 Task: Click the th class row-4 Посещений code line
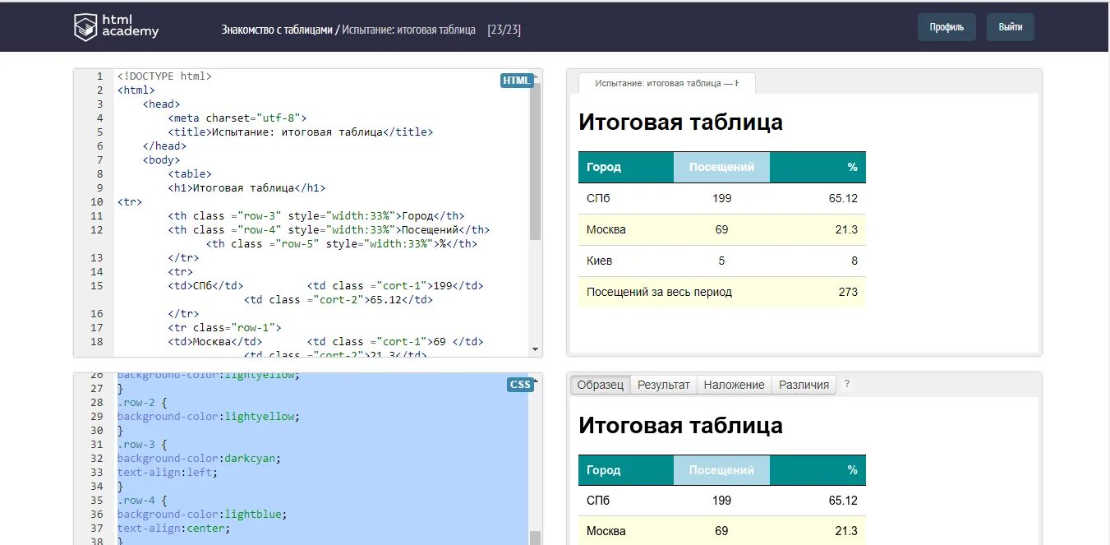click(329, 230)
